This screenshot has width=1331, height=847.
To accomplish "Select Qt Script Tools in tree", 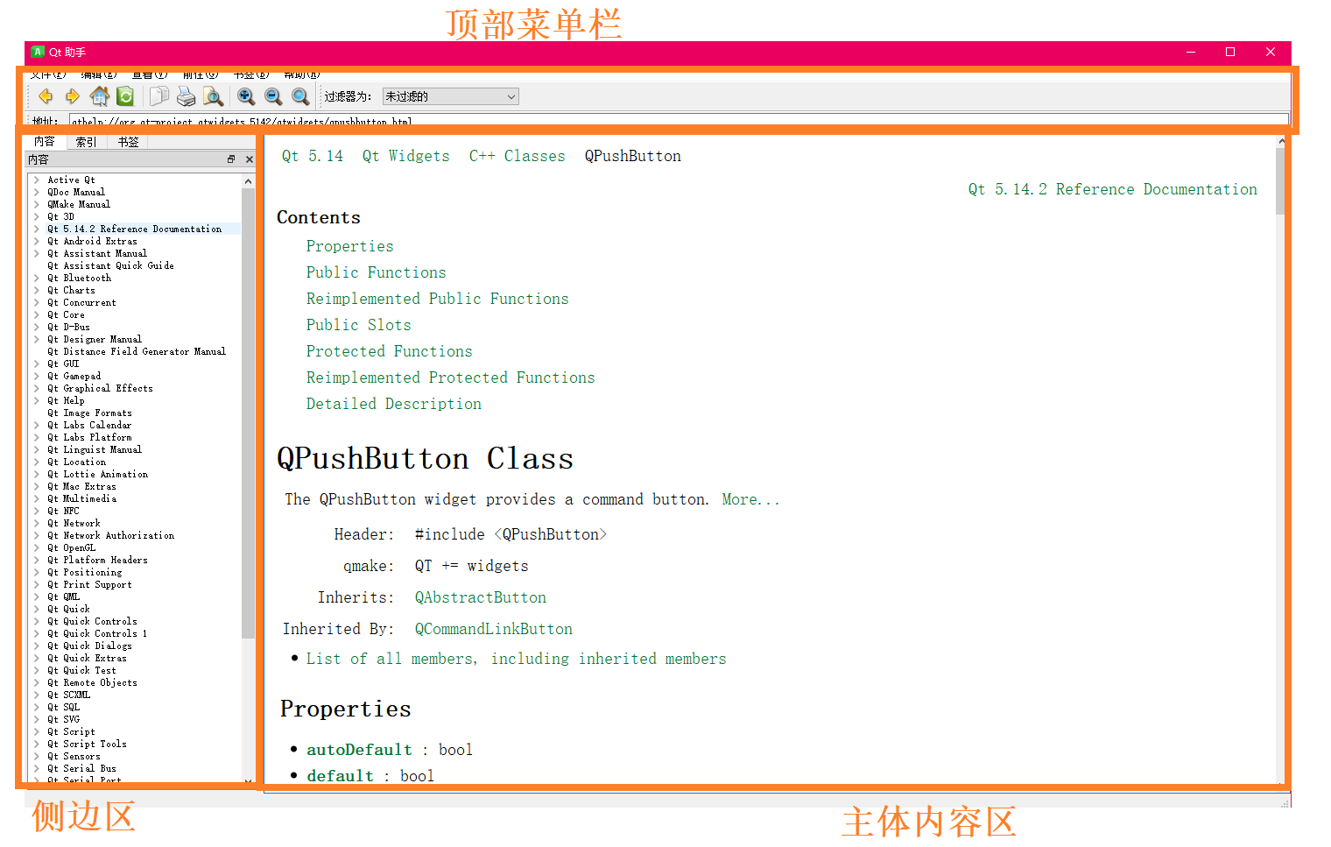I will (x=87, y=744).
